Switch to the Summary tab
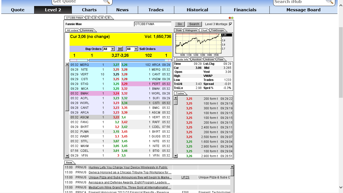This screenshot has width=343, height=193. coord(88,30)
